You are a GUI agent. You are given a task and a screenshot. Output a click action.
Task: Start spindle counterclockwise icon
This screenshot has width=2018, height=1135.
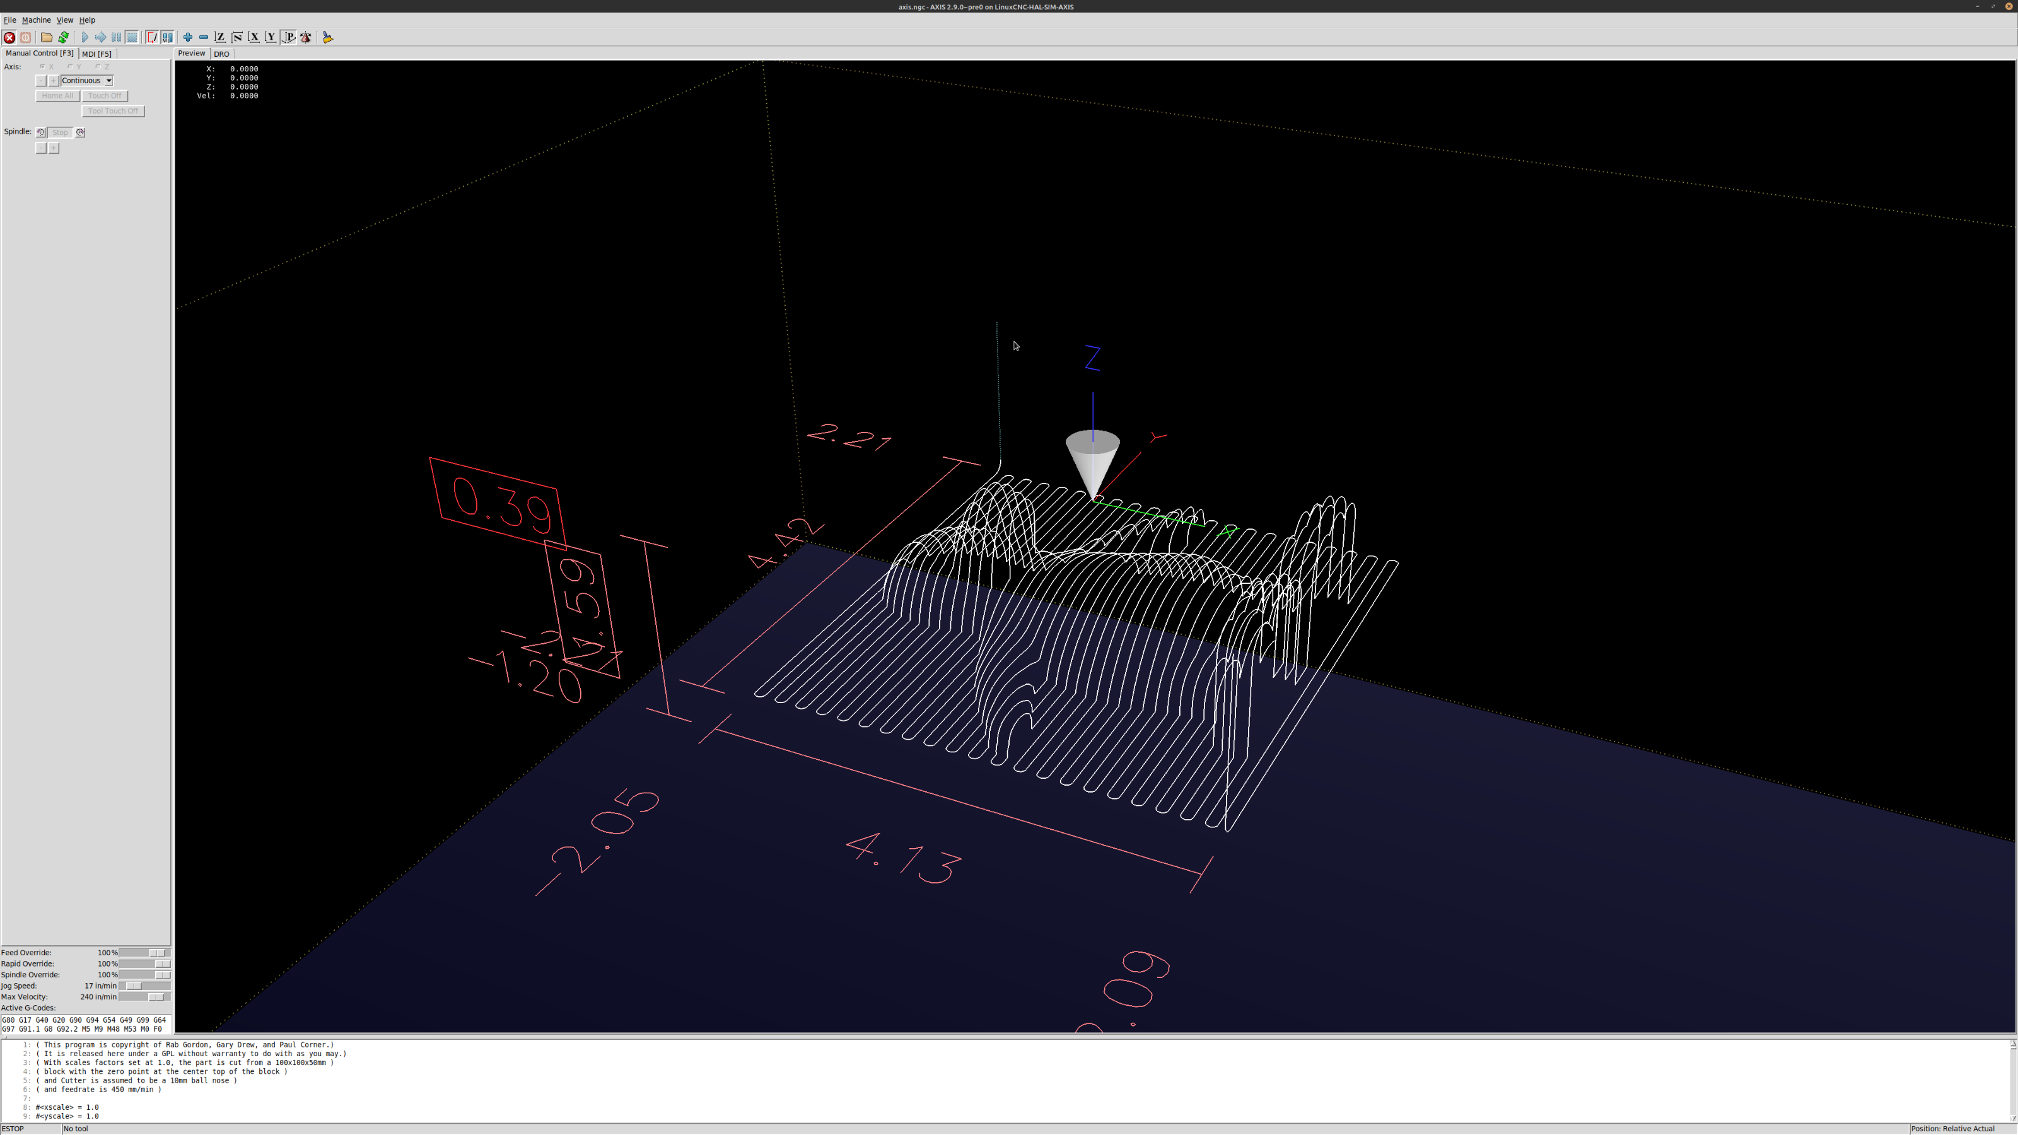tap(41, 132)
